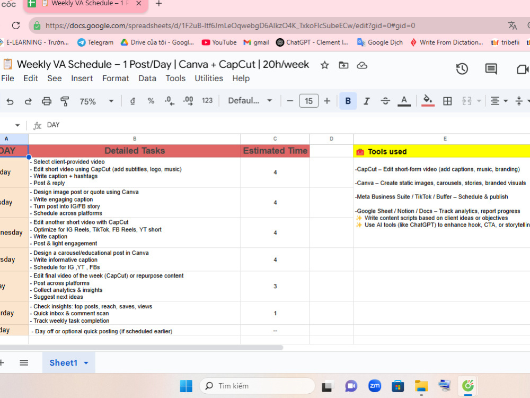Edit the font size field showing 15
The image size is (530, 398).
pos(308,101)
